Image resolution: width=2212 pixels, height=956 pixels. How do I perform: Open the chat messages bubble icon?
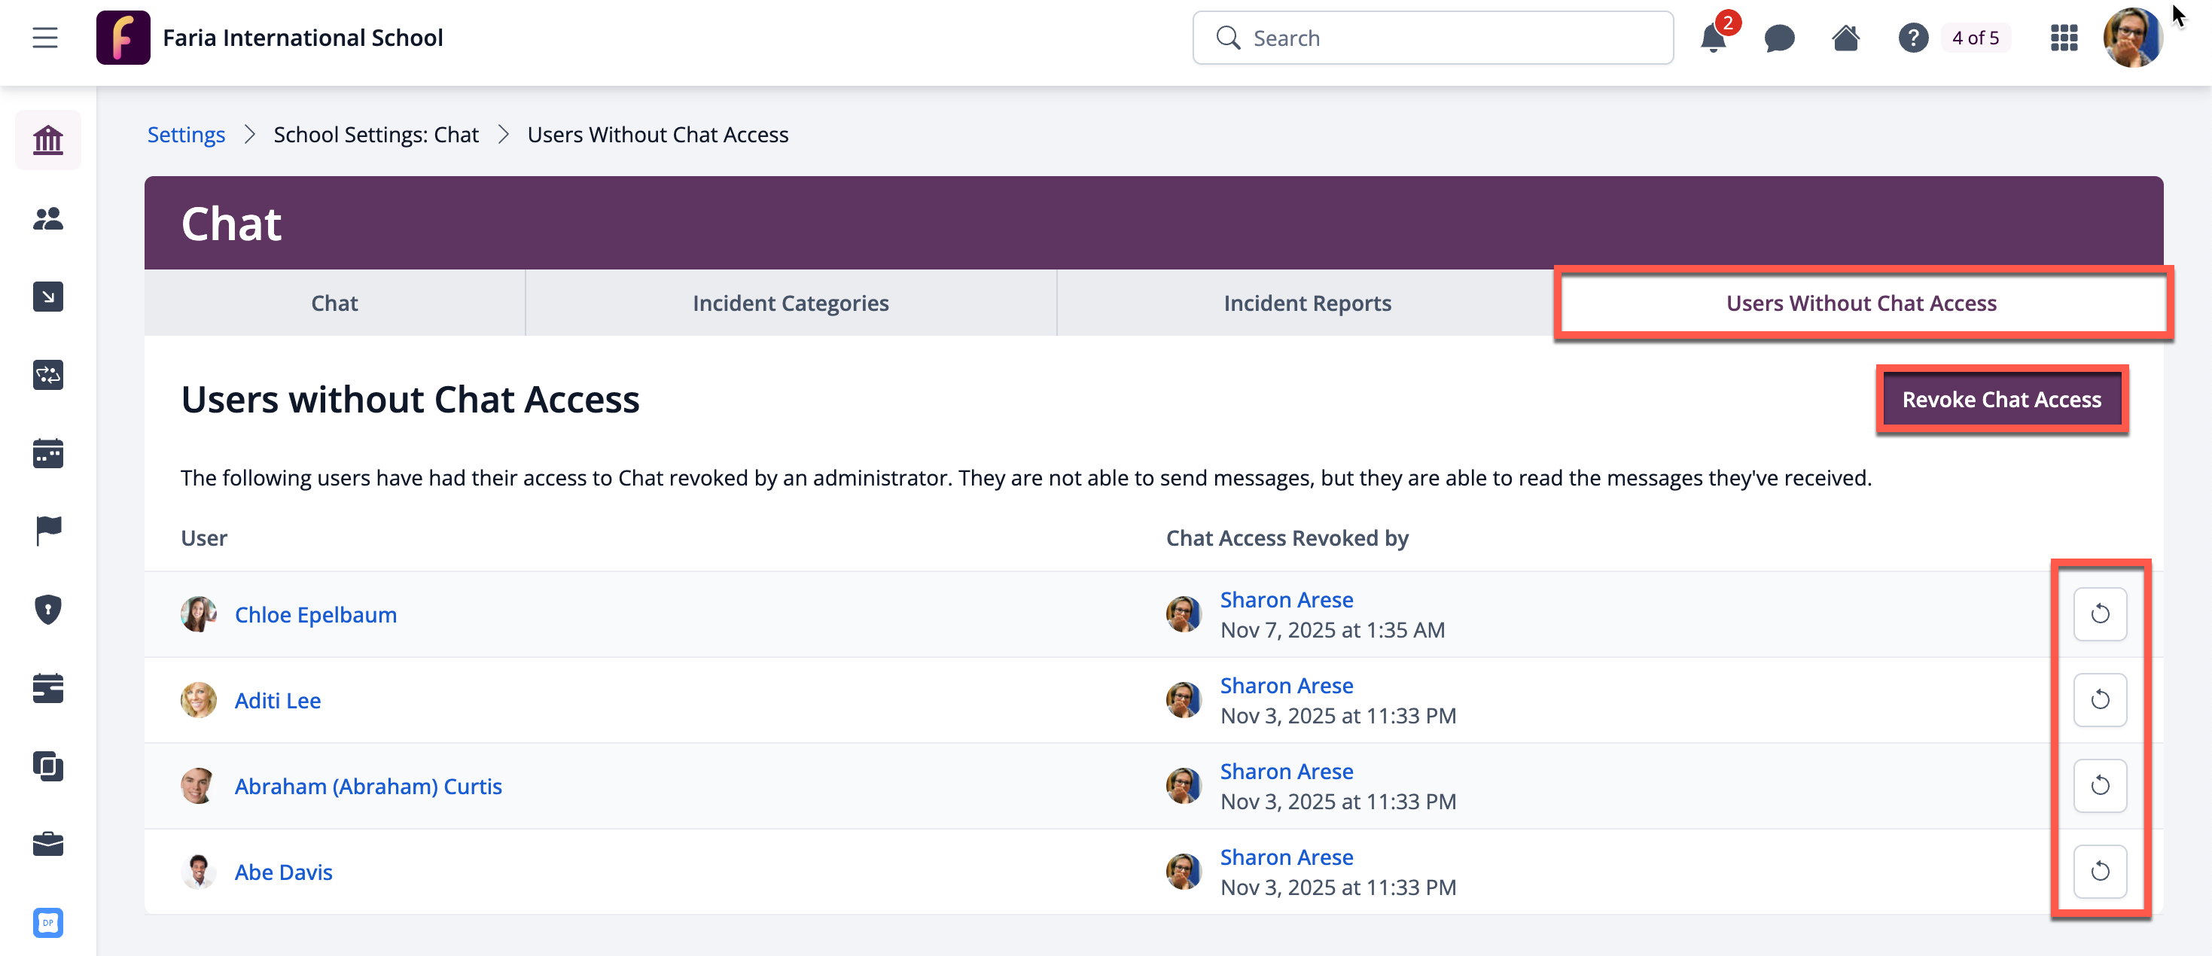coord(1779,38)
